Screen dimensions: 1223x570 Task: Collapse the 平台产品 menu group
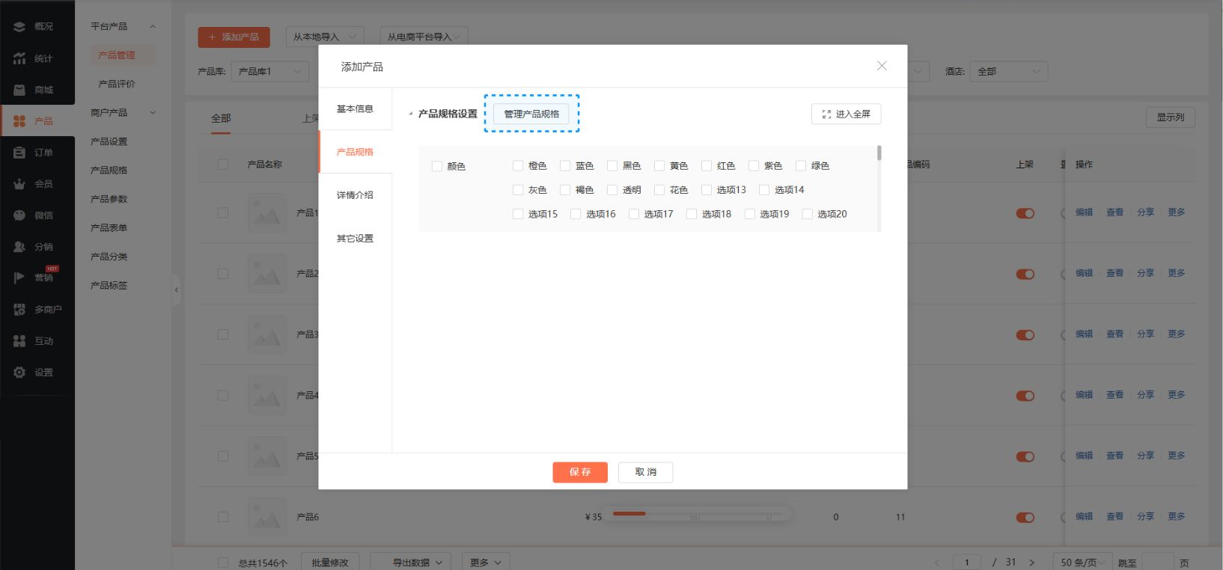click(153, 27)
